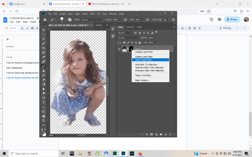Toggle pixel layer filter in Layers panel
Image resolution: width=252 pixels, height=157 pixels.
(x=136, y=33)
